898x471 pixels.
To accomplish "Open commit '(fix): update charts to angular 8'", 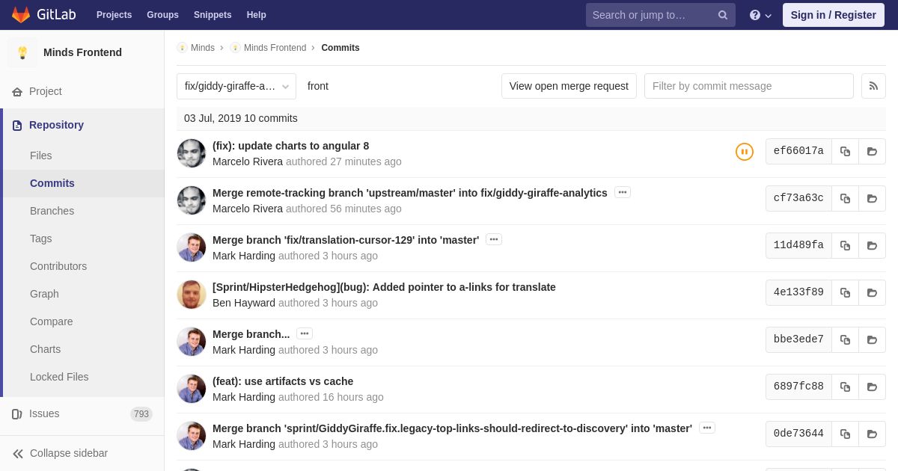I will tap(290, 146).
